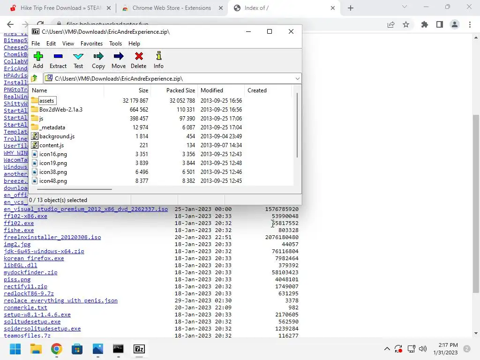Open the mydockfinder.zip link
Image resolution: width=480 pixels, height=360 pixels.
[30, 272]
